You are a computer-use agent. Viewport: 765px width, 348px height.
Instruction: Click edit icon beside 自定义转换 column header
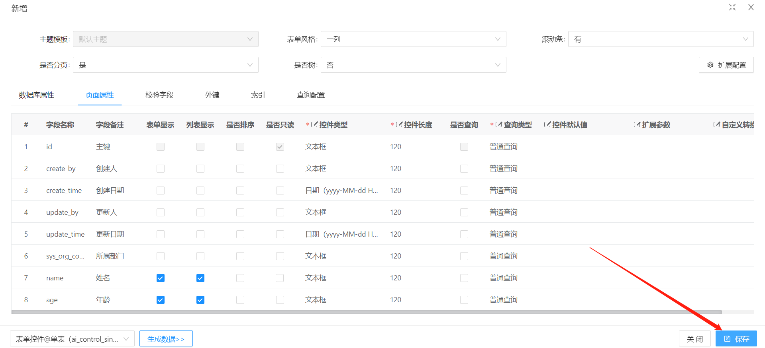point(717,125)
